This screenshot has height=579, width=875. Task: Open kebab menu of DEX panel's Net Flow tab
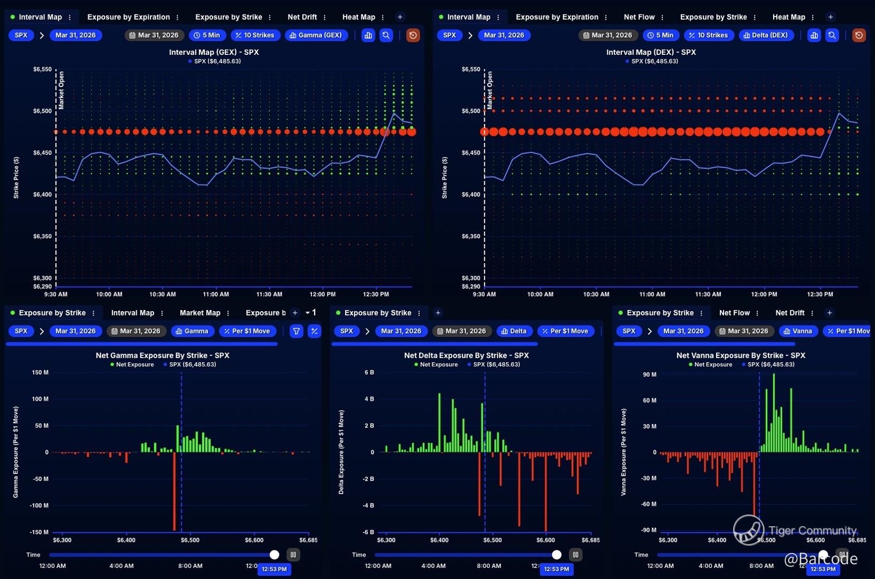coord(662,17)
